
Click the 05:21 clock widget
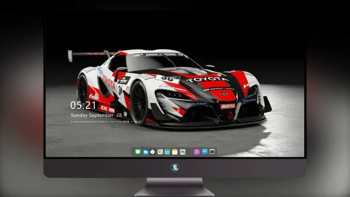83,105
